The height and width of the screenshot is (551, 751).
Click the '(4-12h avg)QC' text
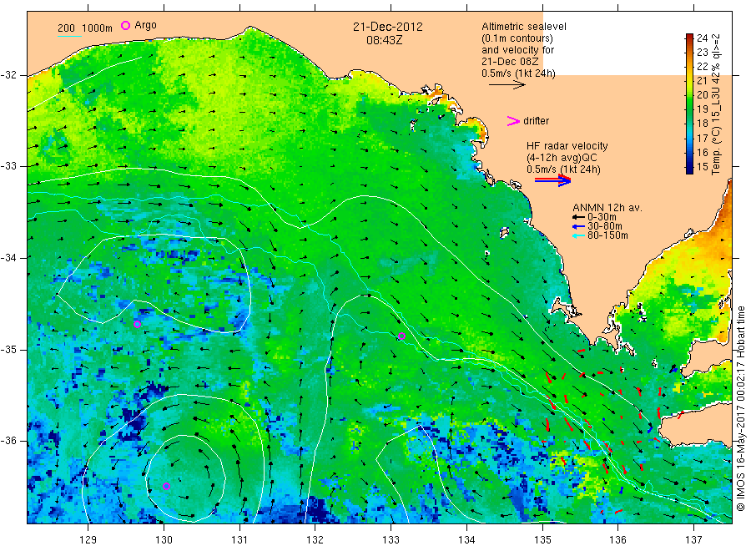coord(562,158)
